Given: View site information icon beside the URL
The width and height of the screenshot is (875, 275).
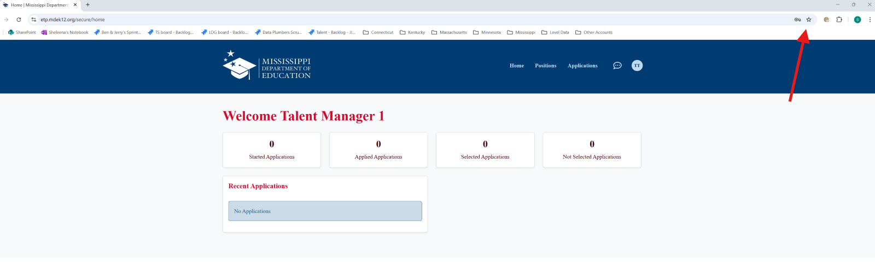Looking at the screenshot, I should click(33, 20).
